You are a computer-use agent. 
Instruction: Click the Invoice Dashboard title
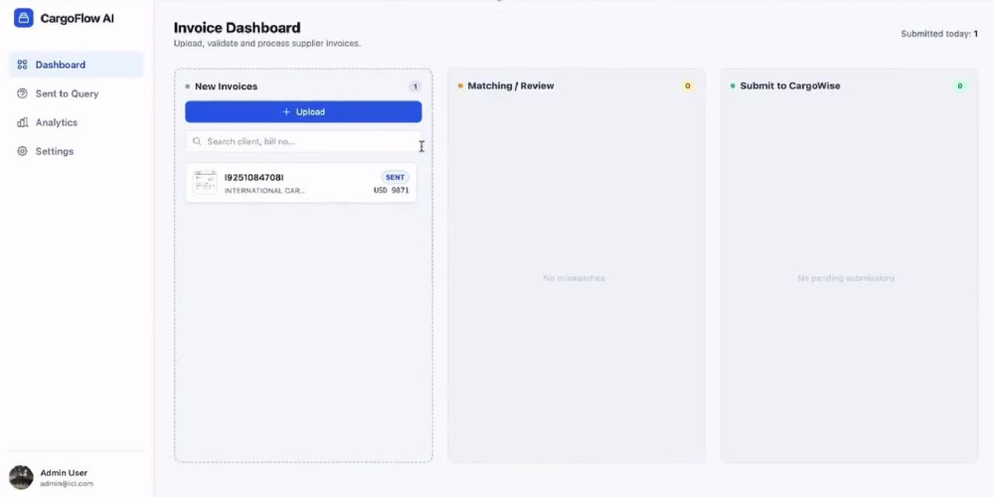tap(238, 27)
